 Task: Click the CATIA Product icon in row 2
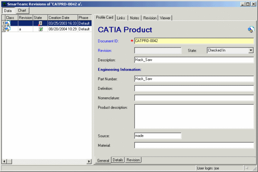(x=8, y=29)
